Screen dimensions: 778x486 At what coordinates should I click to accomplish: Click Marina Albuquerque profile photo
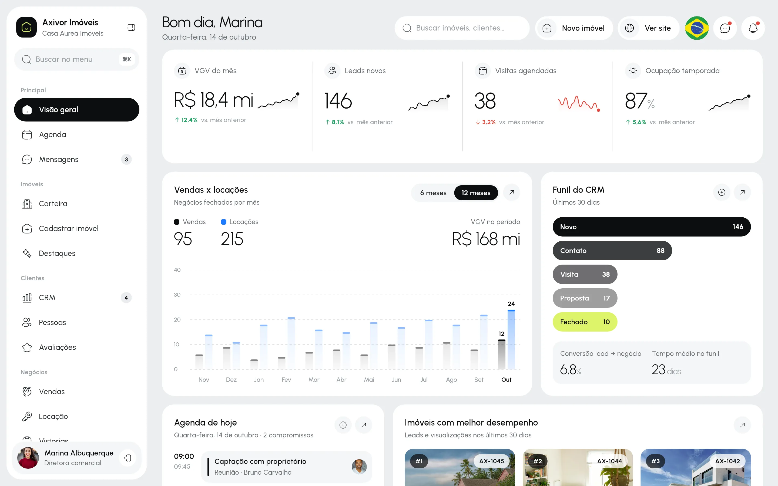pos(28,458)
